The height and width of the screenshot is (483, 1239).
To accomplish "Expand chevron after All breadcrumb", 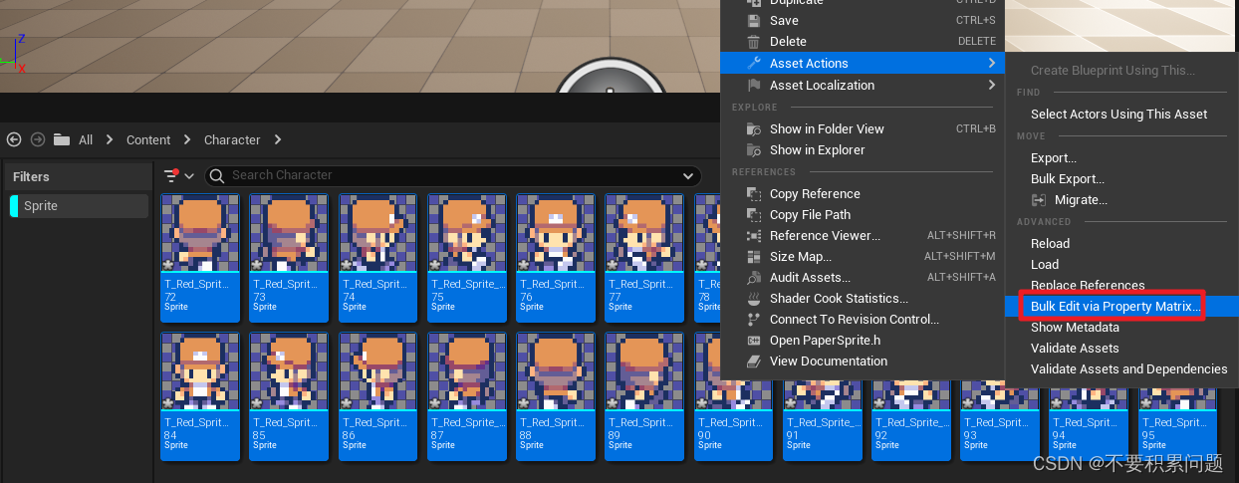I will coord(110,139).
